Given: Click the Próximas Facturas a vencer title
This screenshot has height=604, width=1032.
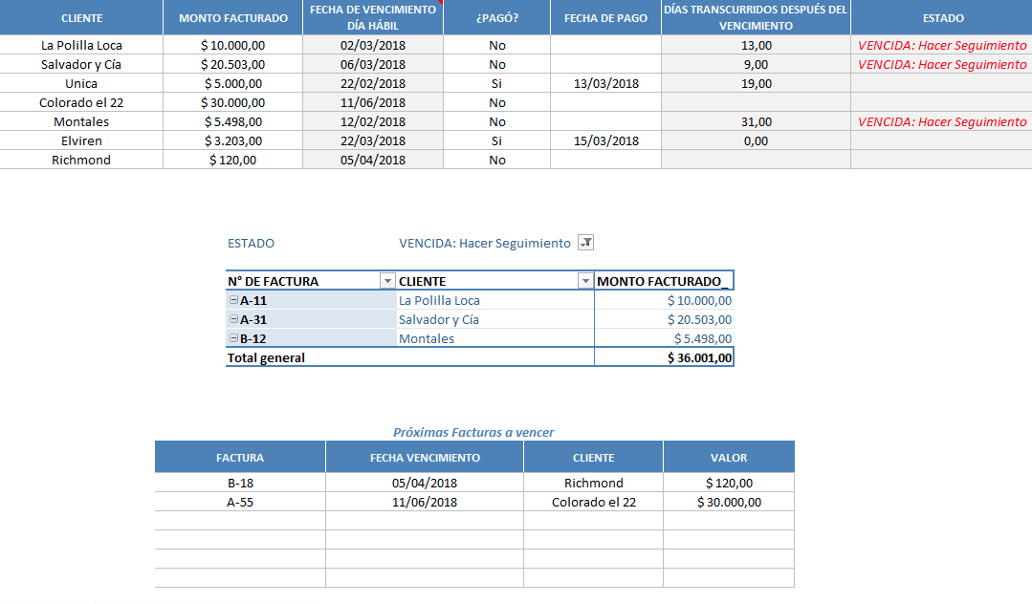Looking at the screenshot, I should 474,432.
